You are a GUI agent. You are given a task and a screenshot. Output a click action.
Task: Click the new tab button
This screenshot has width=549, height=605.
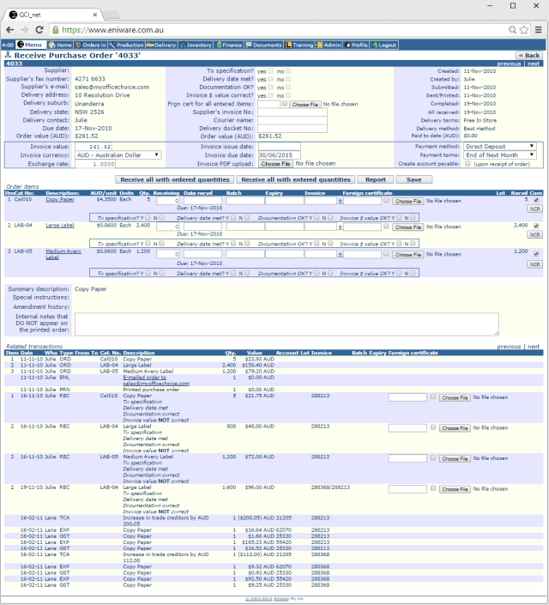tap(112, 15)
